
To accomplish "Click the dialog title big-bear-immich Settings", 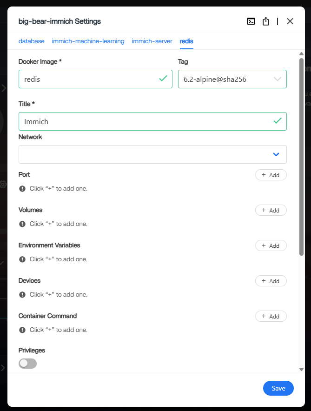I will click(x=60, y=21).
